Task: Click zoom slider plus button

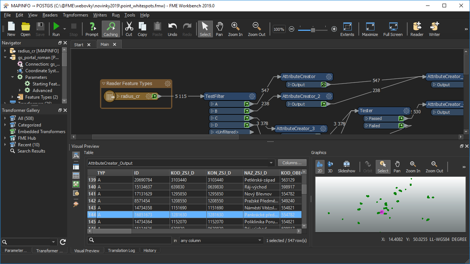Action: 334,29
